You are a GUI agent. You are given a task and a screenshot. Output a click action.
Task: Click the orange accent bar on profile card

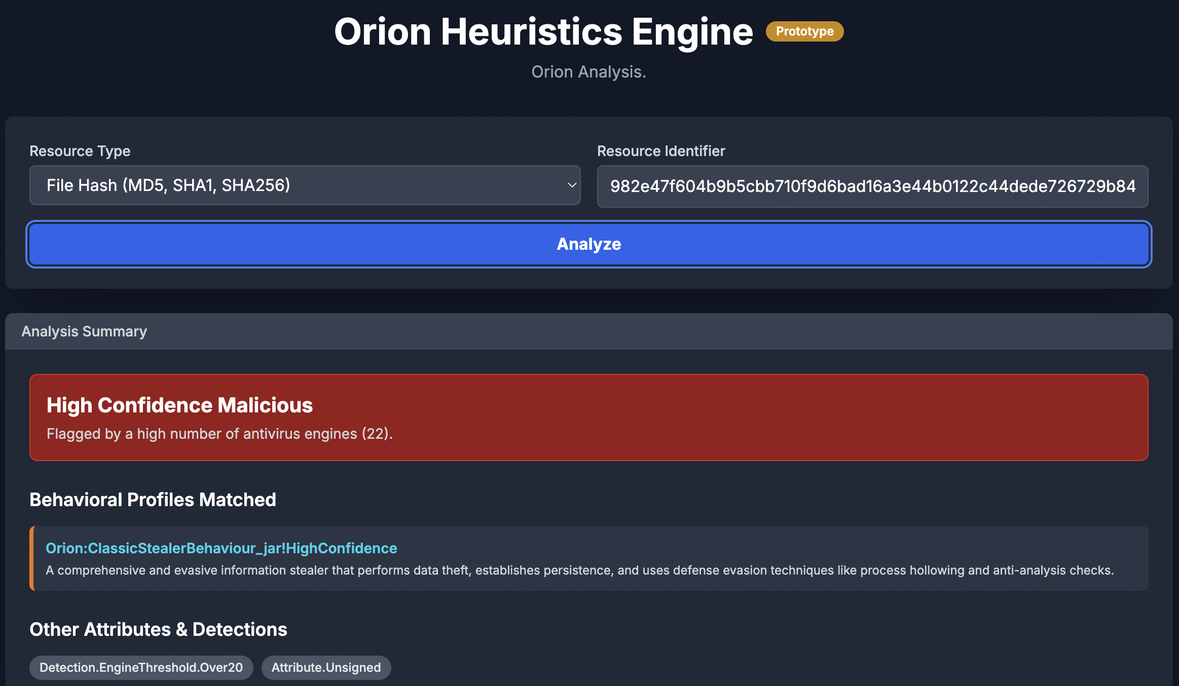pos(32,558)
